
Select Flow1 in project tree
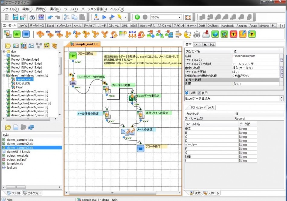tap(20, 87)
